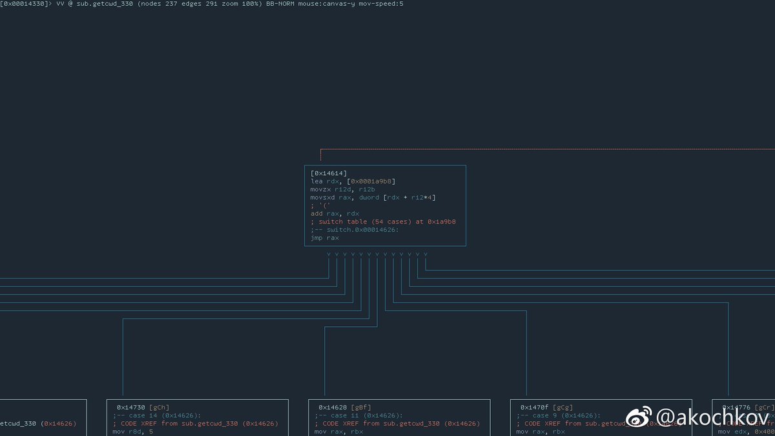The width and height of the screenshot is (775, 436).
Task: Click the [0x00014330]> prompt address
Action: point(26,4)
